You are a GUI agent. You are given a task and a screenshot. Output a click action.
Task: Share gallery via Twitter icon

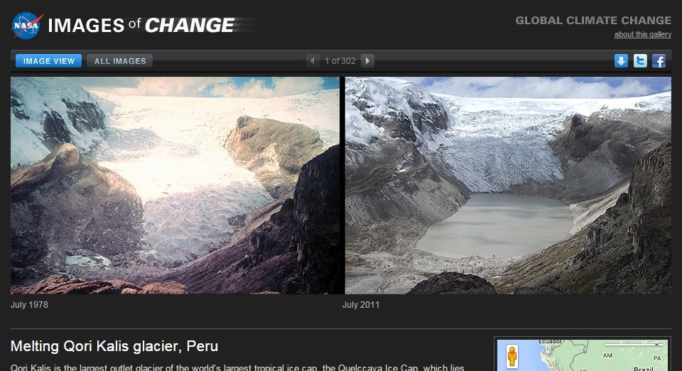click(x=640, y=61)
